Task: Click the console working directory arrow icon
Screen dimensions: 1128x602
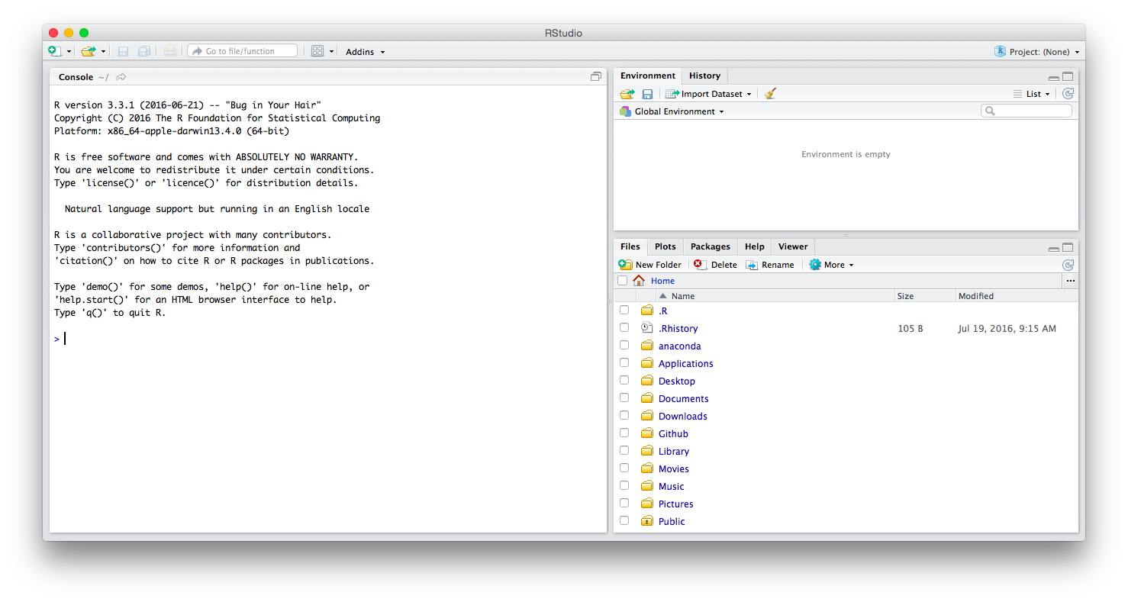Action: point(121,77)
